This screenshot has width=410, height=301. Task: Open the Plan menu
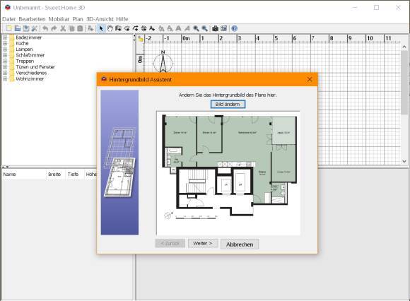point(78,19)
